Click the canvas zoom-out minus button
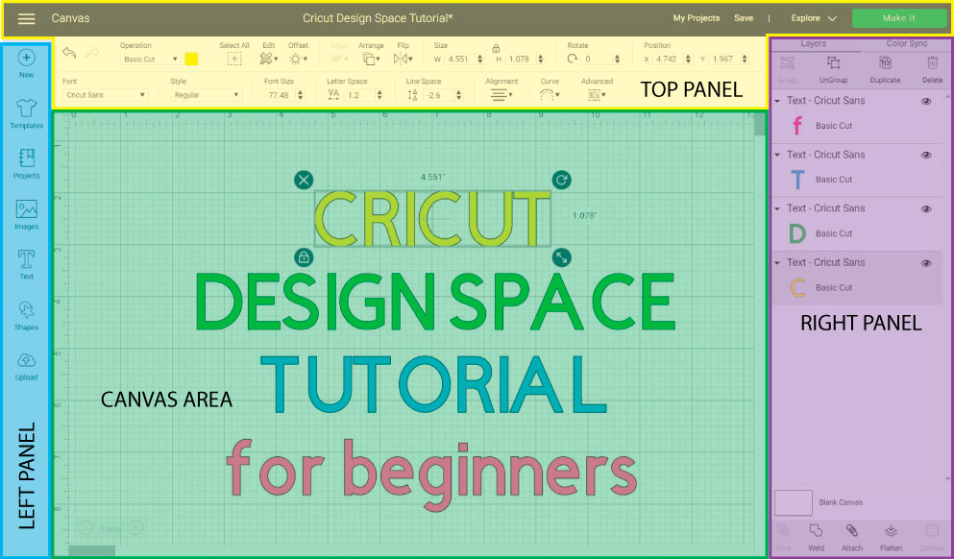This screenshot has height=559, width=954. 86,528
